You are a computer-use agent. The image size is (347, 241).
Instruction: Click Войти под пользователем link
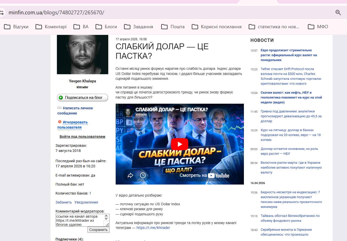point(82,137)
